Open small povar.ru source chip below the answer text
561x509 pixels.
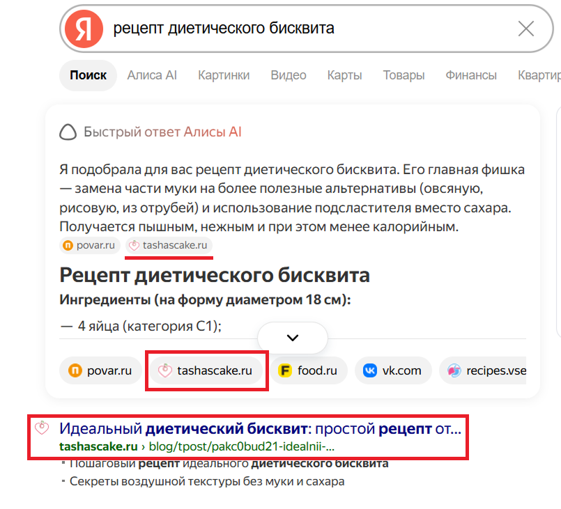(89, 245)
